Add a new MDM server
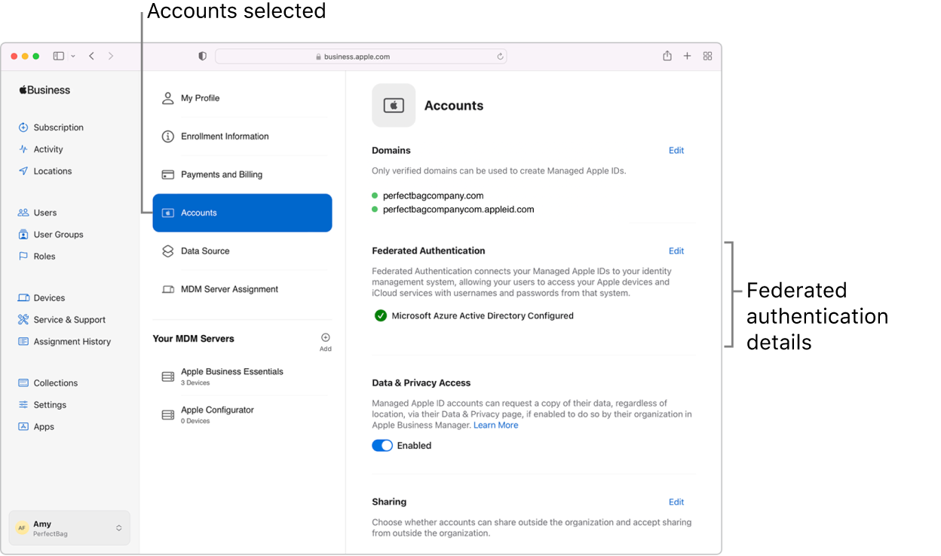This screenshot has height=556, width=941. (x=325, y=339)
